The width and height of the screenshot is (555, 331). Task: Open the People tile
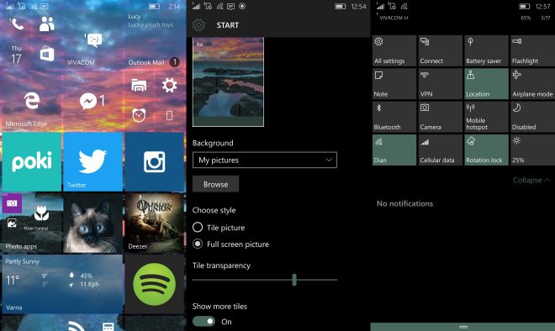coord(47,24)
